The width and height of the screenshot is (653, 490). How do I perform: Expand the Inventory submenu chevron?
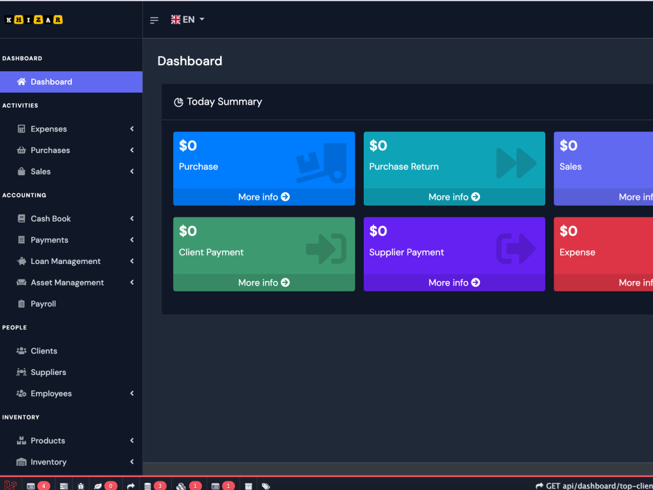tap(132, 462)
